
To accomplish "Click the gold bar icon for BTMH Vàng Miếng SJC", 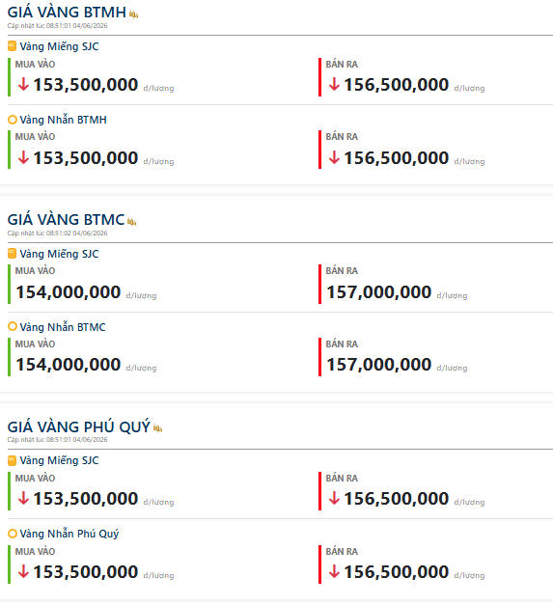I will coord(12,46).
